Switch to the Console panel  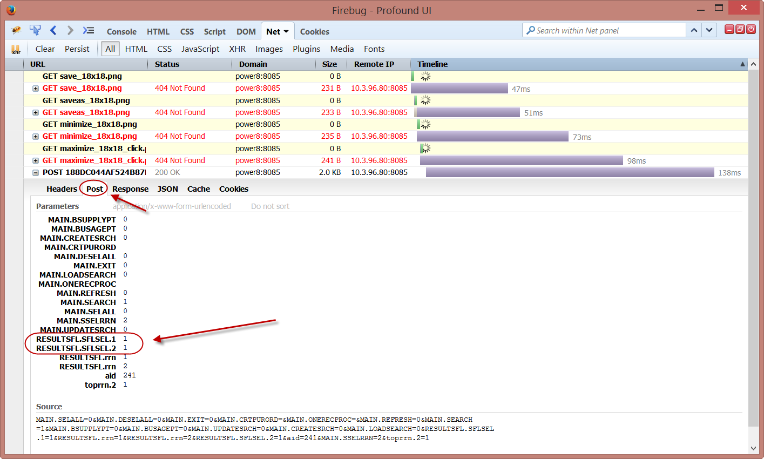coord(121,31)
